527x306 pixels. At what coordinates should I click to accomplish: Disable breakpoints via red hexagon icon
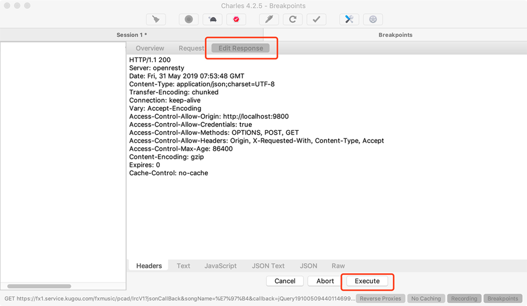(x=236, y=19)
